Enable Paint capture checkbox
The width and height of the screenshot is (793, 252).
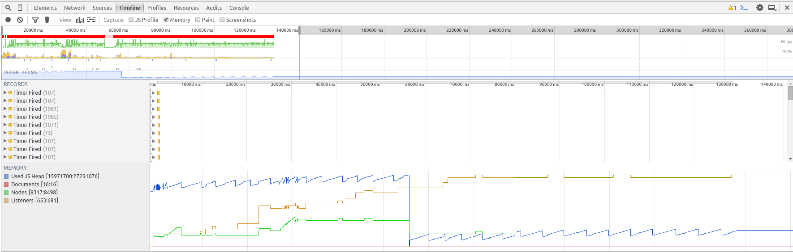(x=198, y=20)
